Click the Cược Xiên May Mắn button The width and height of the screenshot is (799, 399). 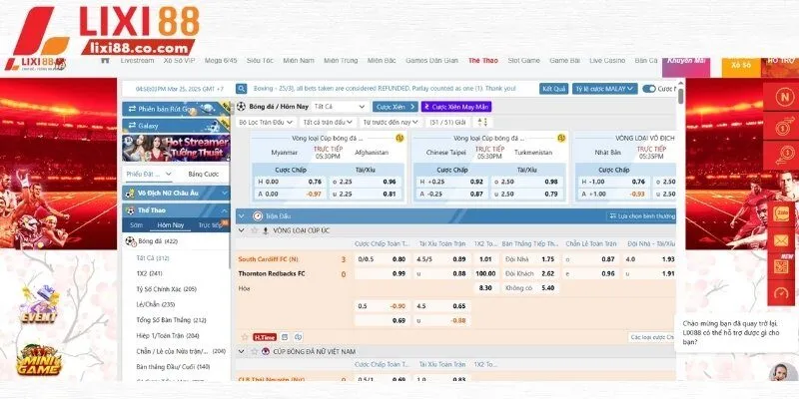(x=453, y=106)
